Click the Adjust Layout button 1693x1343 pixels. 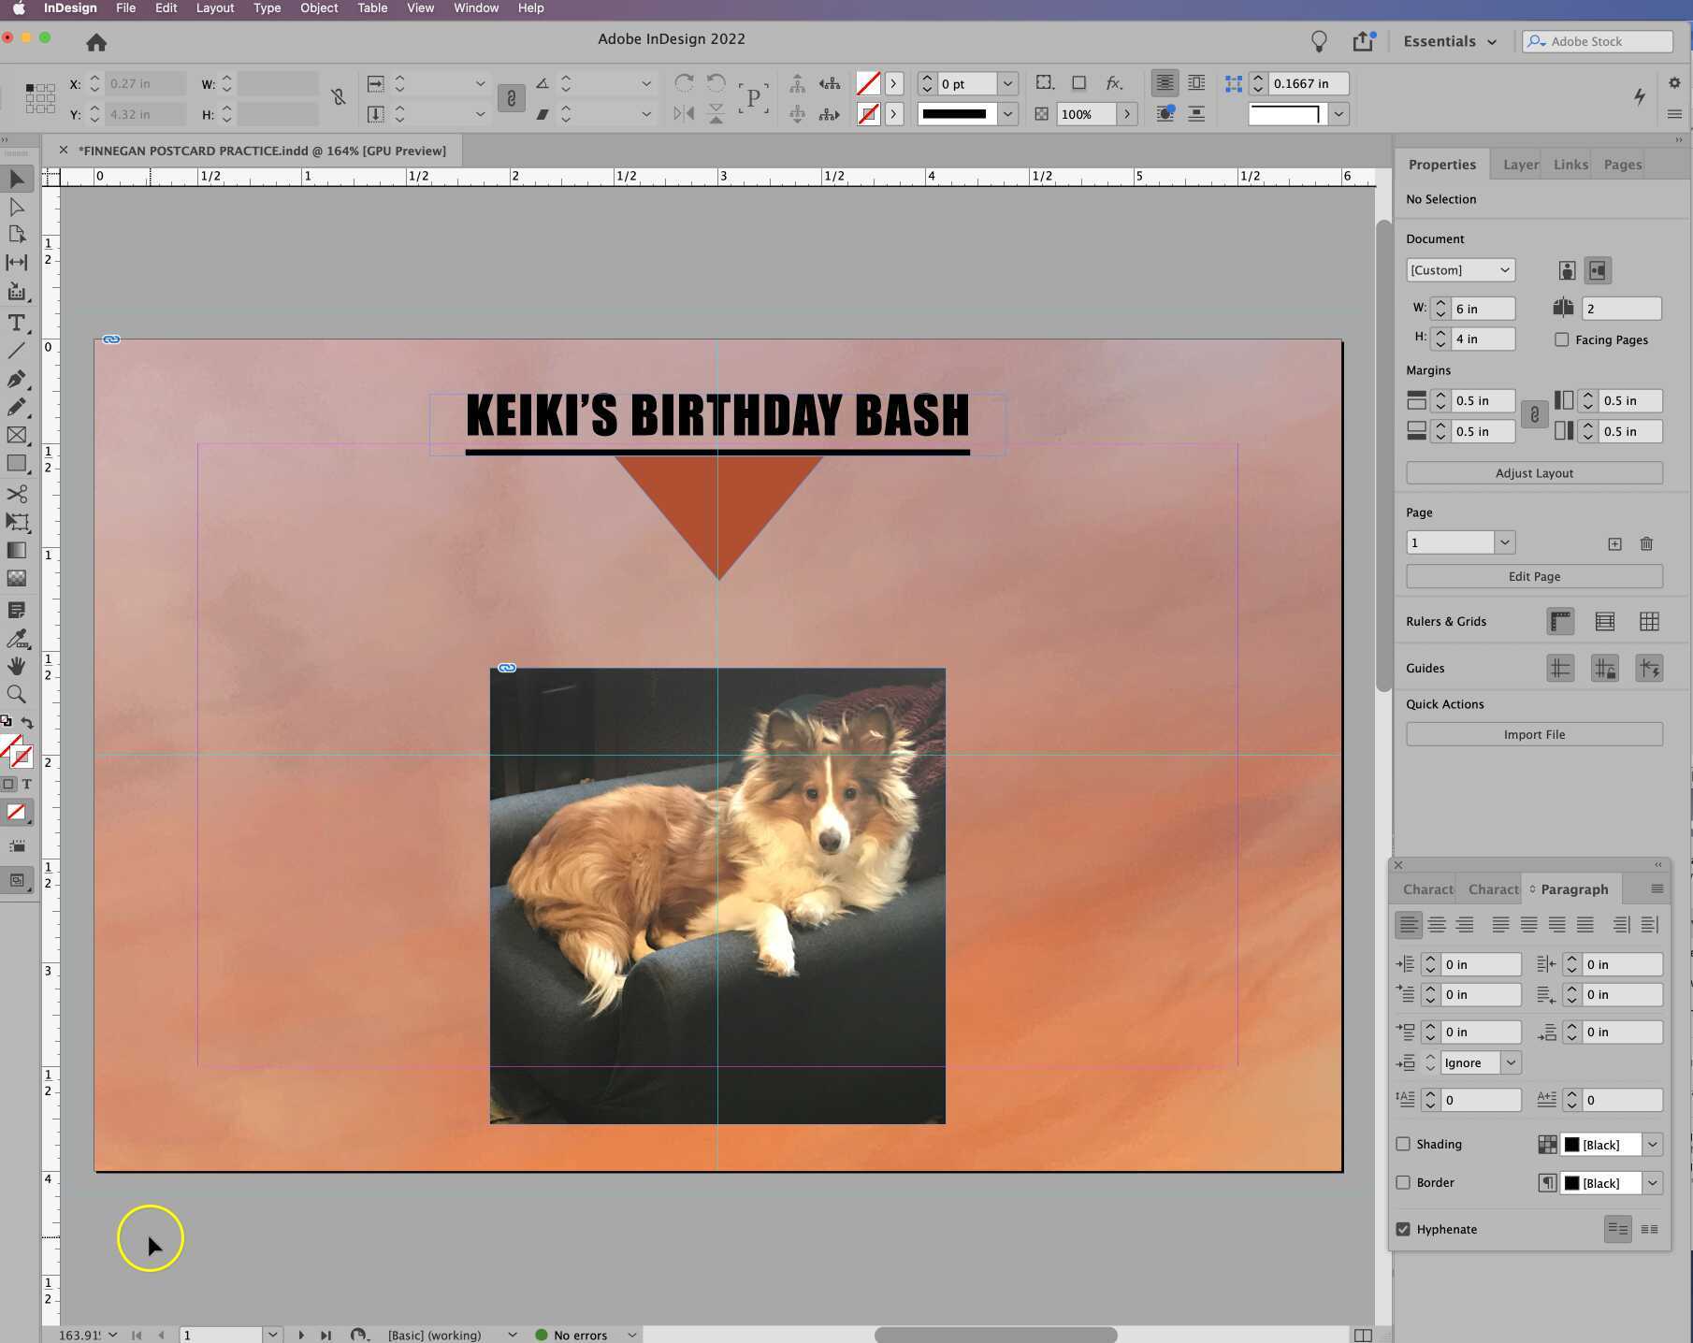click(x=1533, y=472)
